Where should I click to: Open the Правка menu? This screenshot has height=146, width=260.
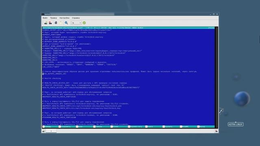(53, 18)
